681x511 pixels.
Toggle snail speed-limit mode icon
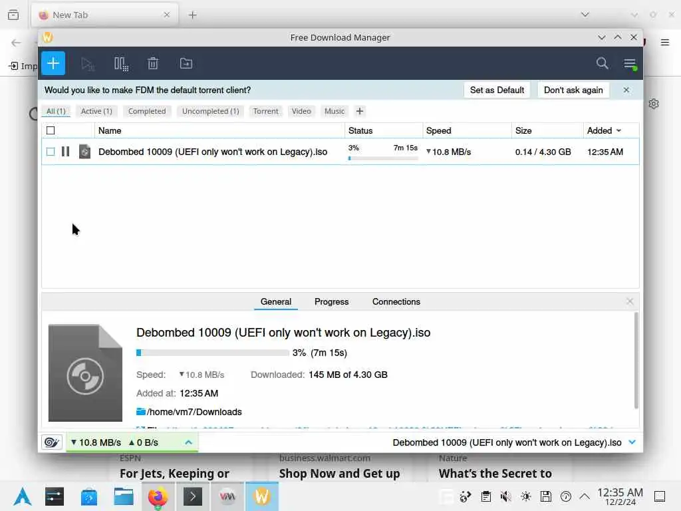click(x=52, y=442)
